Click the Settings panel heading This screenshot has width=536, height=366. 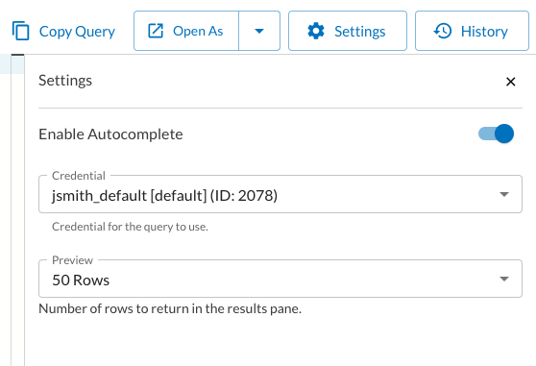[x=65, y=81]
